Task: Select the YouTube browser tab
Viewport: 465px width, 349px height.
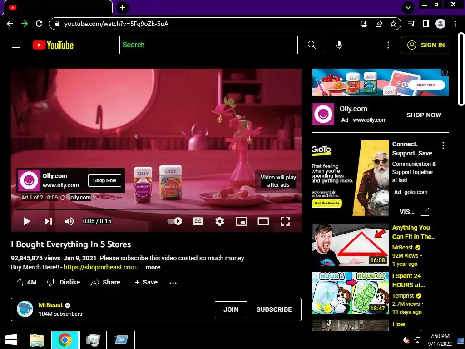Action: pos(58,8)
